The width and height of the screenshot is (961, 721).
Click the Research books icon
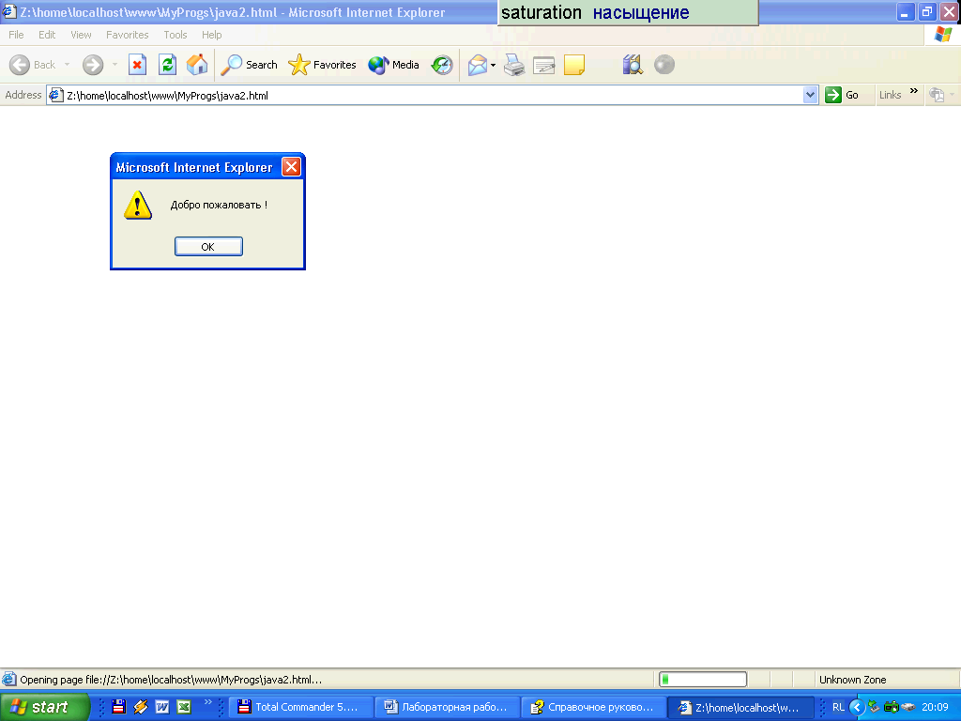(x=633, y=65)
